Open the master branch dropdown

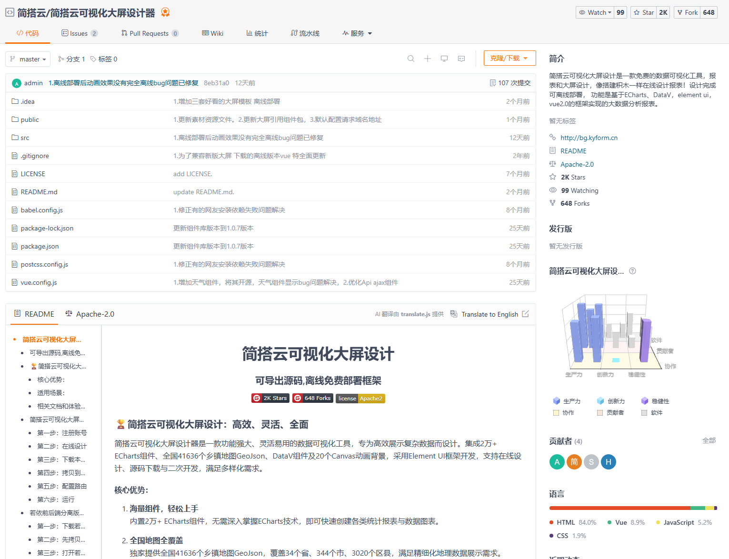tap(28, 59)
